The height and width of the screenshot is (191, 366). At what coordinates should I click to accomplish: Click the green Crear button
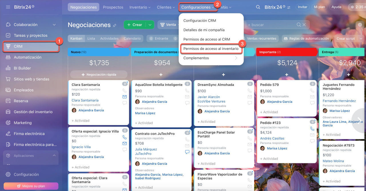click(x=135, y=25)
